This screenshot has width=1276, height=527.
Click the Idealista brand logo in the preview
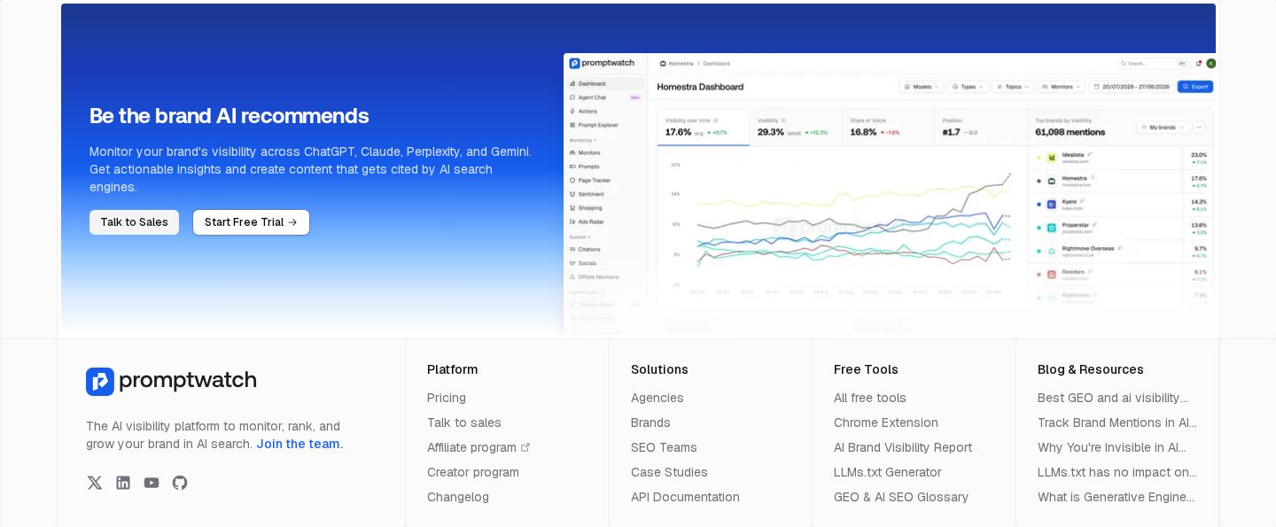coord(1052,157)
